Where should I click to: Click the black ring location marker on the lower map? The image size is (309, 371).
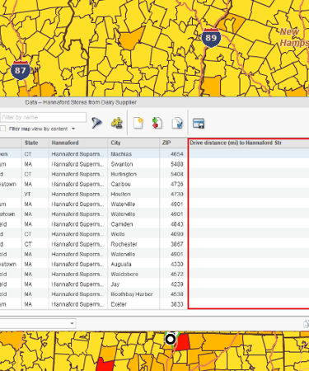171,339
